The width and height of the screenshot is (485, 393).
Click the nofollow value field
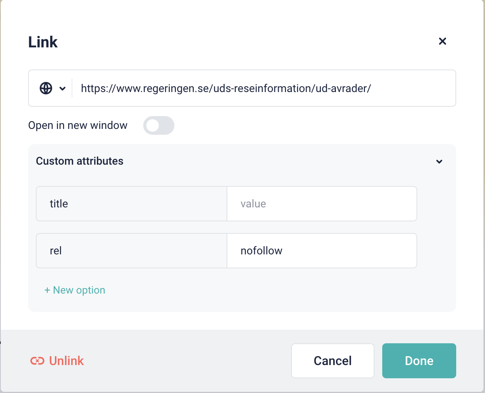pyautogui.click(x=322, y=251)
